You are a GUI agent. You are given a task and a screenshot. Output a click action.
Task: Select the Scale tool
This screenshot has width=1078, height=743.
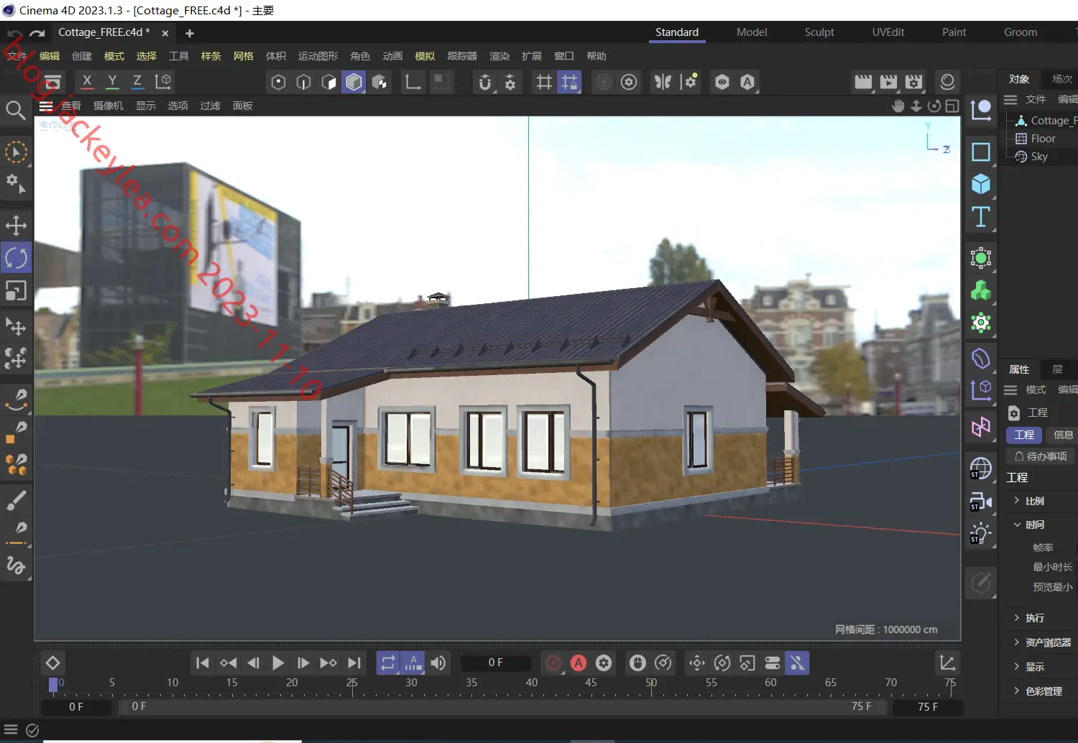tap(16, 291)
